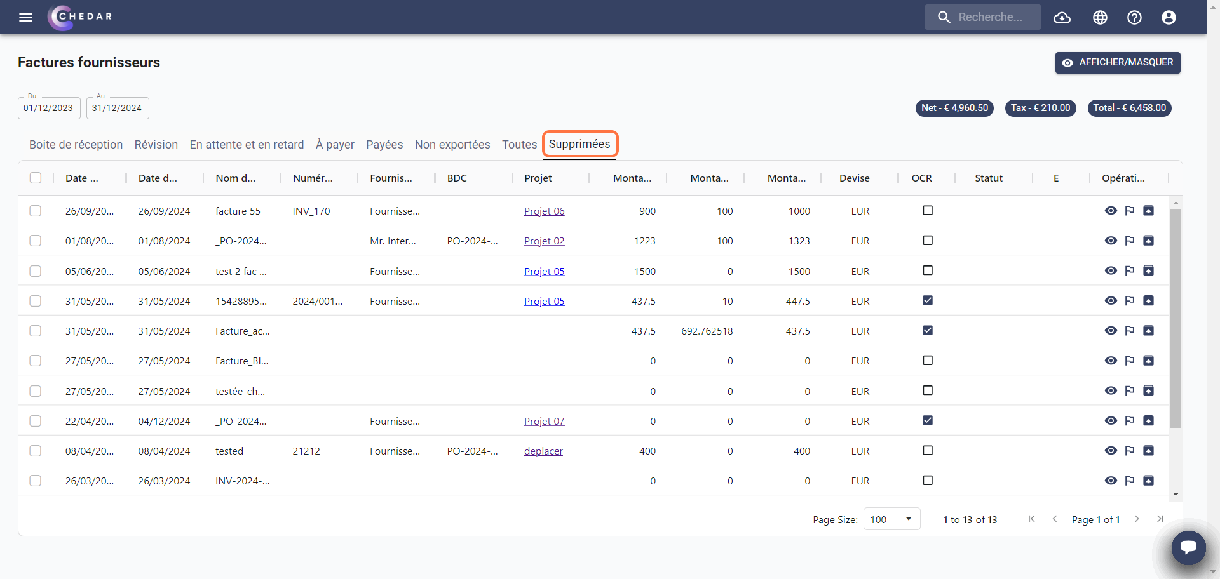Image resolution: width=1220 pixels, height=579 pixels.
Task: Open the hamburger navigation menu
Action: 25,17
